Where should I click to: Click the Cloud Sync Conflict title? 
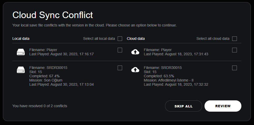coord(53,15)
